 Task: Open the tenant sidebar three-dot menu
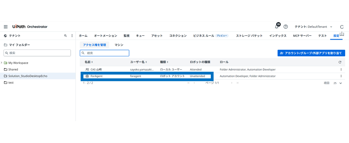(72, 36)
